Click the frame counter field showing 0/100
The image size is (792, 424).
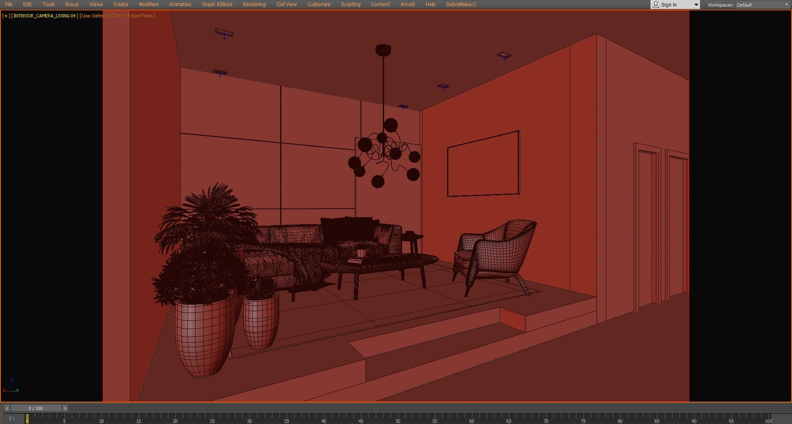point(36,408)
